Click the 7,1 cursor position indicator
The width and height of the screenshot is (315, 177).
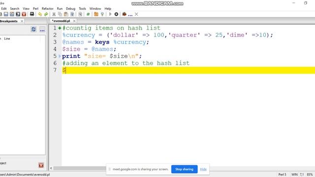(x=302, y=175)
